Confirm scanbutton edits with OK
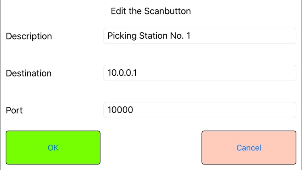302x170 pixels. 53,148
